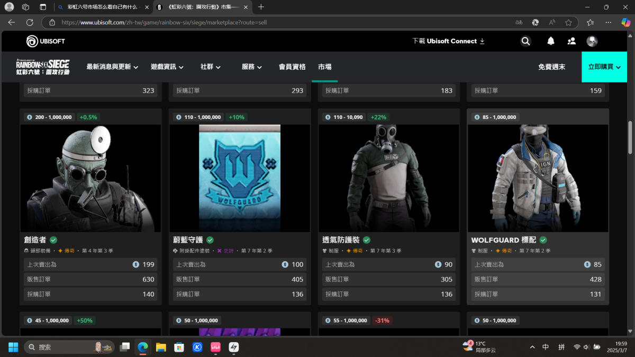The width and height of the screenshot is (635, 357).
Task: Click the Rainbow Six Siege logo
Action: (42, 67)
